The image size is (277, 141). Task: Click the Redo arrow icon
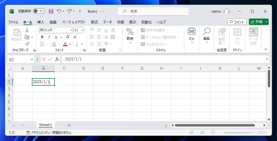[x=69, y=11]
